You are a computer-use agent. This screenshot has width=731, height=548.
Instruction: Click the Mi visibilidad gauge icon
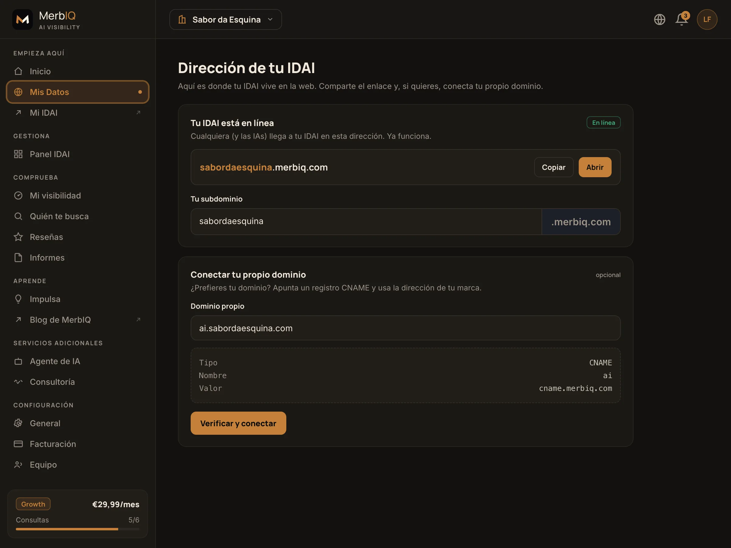click(x=18, y=195)
